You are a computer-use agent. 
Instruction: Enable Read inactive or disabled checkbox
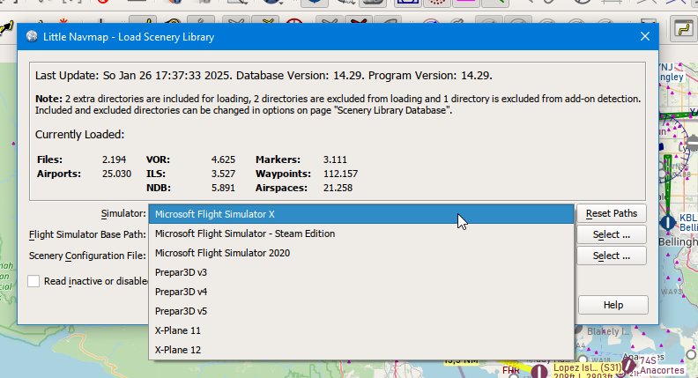coord(33,281)
